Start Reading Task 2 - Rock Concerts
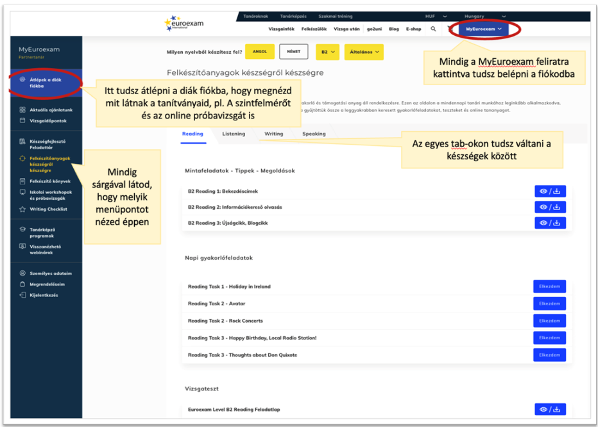The image size is (598, 427). [x=550, y=321]
